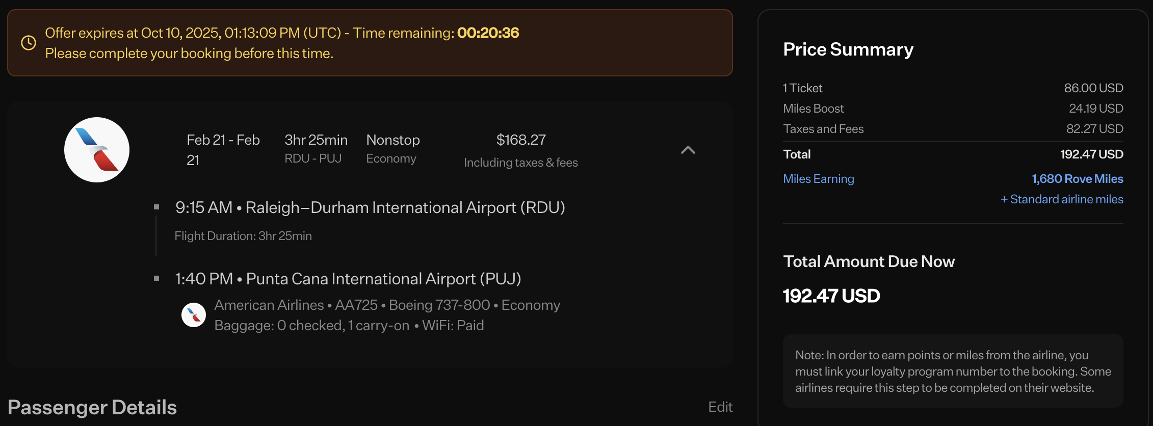Image resolution: width=1153 pixels, height=426 pixels.
Task: Click the large American Airlines logo
Action: pos(97,150)
